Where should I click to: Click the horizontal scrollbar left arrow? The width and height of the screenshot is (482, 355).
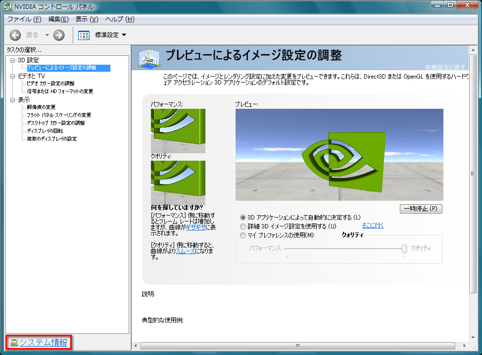(136, 346)
